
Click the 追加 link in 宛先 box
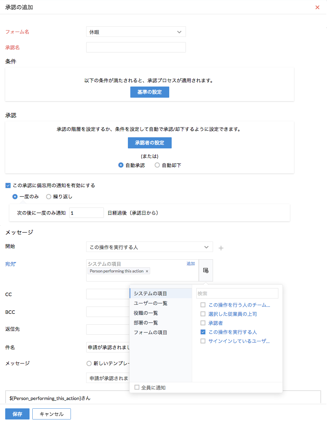coord(191,264)
